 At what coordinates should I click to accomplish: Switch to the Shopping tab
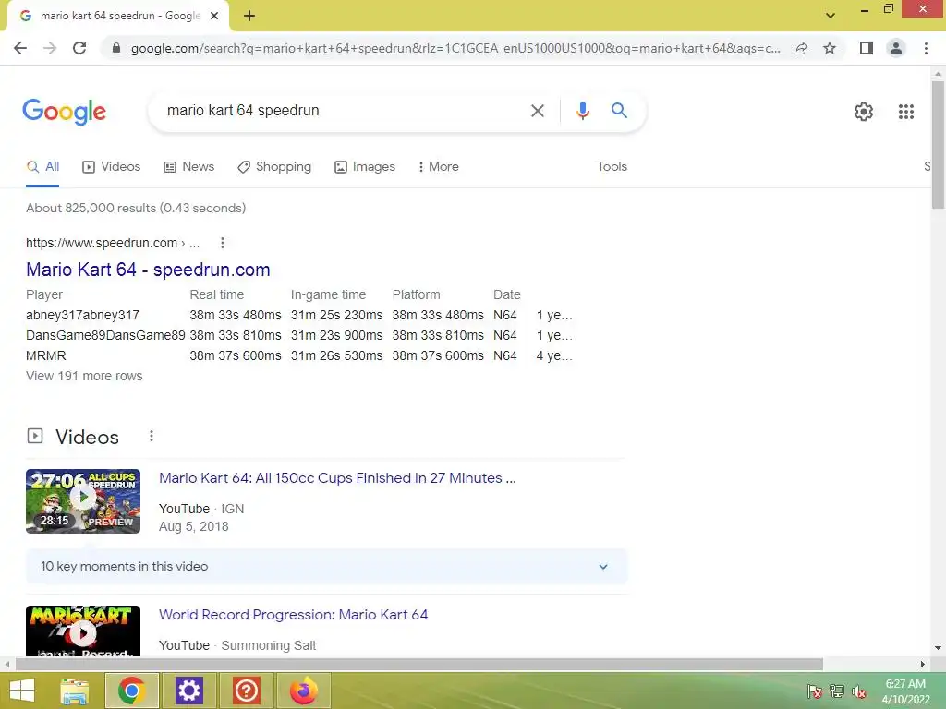tap(274, 167)
